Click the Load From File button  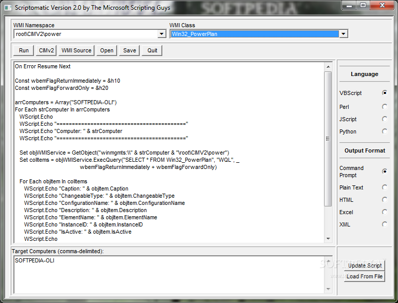coord(365,277)
